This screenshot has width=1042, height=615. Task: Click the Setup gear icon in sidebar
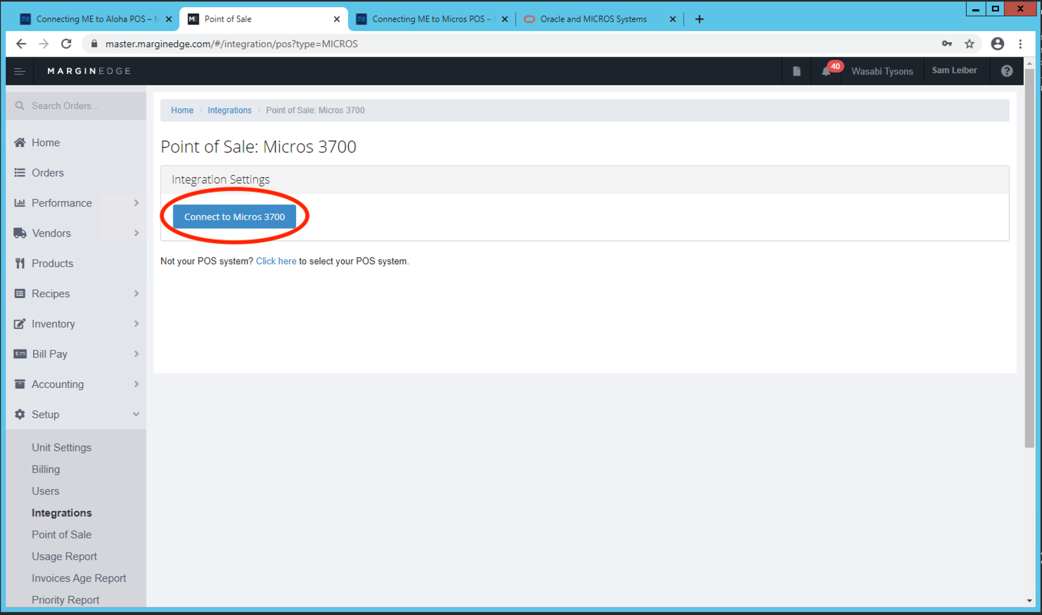click(x=20, y=415)
